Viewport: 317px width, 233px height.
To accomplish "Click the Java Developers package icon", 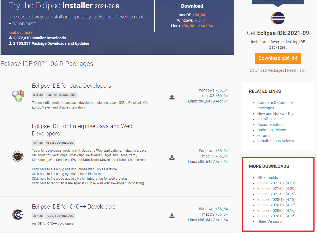I will (18, 96).
